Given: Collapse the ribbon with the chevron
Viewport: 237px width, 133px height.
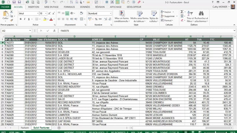Looking at the screenshot, I should (x=234, y=25).
